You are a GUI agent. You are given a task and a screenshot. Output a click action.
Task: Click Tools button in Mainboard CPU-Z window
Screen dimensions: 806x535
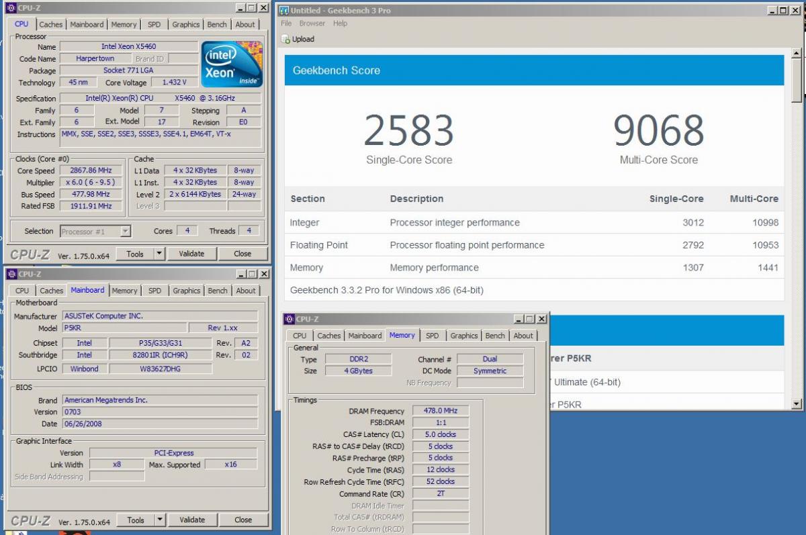click(x=135, y=520)
